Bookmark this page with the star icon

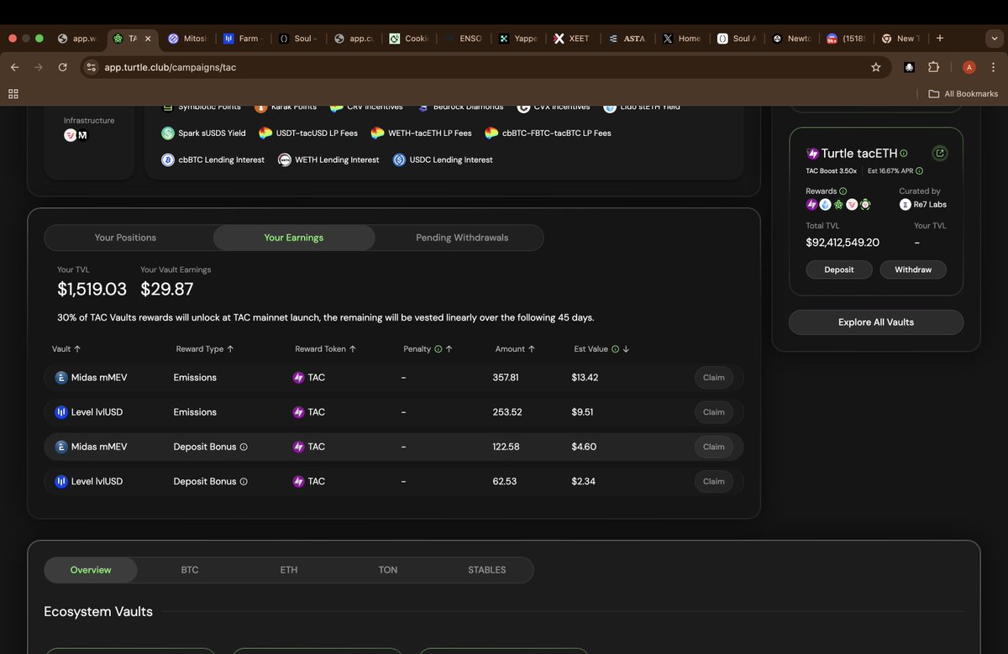(876, 67)
